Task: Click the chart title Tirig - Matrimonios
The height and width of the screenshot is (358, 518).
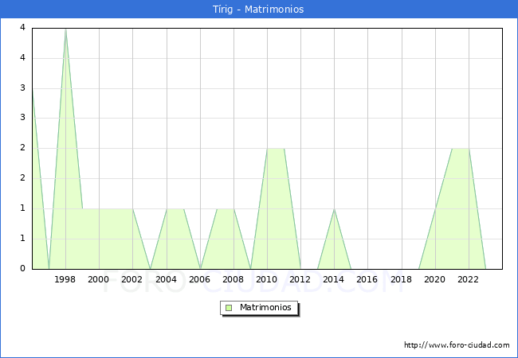Action: pos(258,10)
